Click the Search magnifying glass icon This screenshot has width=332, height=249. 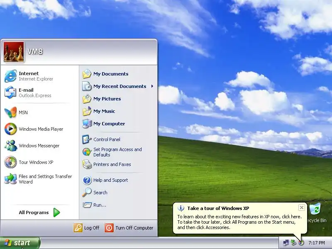click(x=87, y=193)
